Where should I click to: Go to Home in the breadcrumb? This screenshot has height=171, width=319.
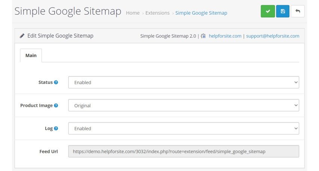(x=133, y=13)
